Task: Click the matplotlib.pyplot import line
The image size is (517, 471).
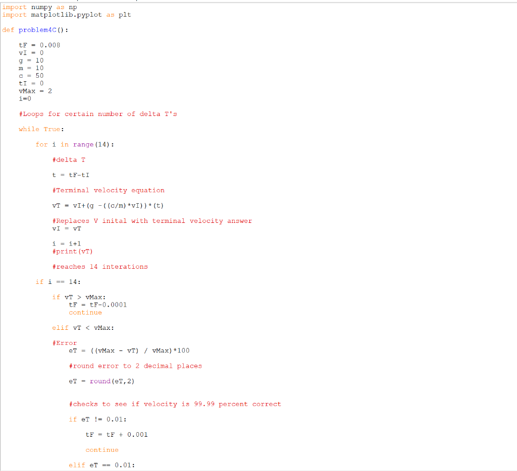Action: point(66,15)
